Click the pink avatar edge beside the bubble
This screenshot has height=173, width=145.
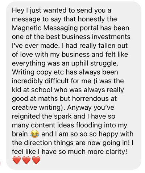pyautogui.click(x=0, y=163)
